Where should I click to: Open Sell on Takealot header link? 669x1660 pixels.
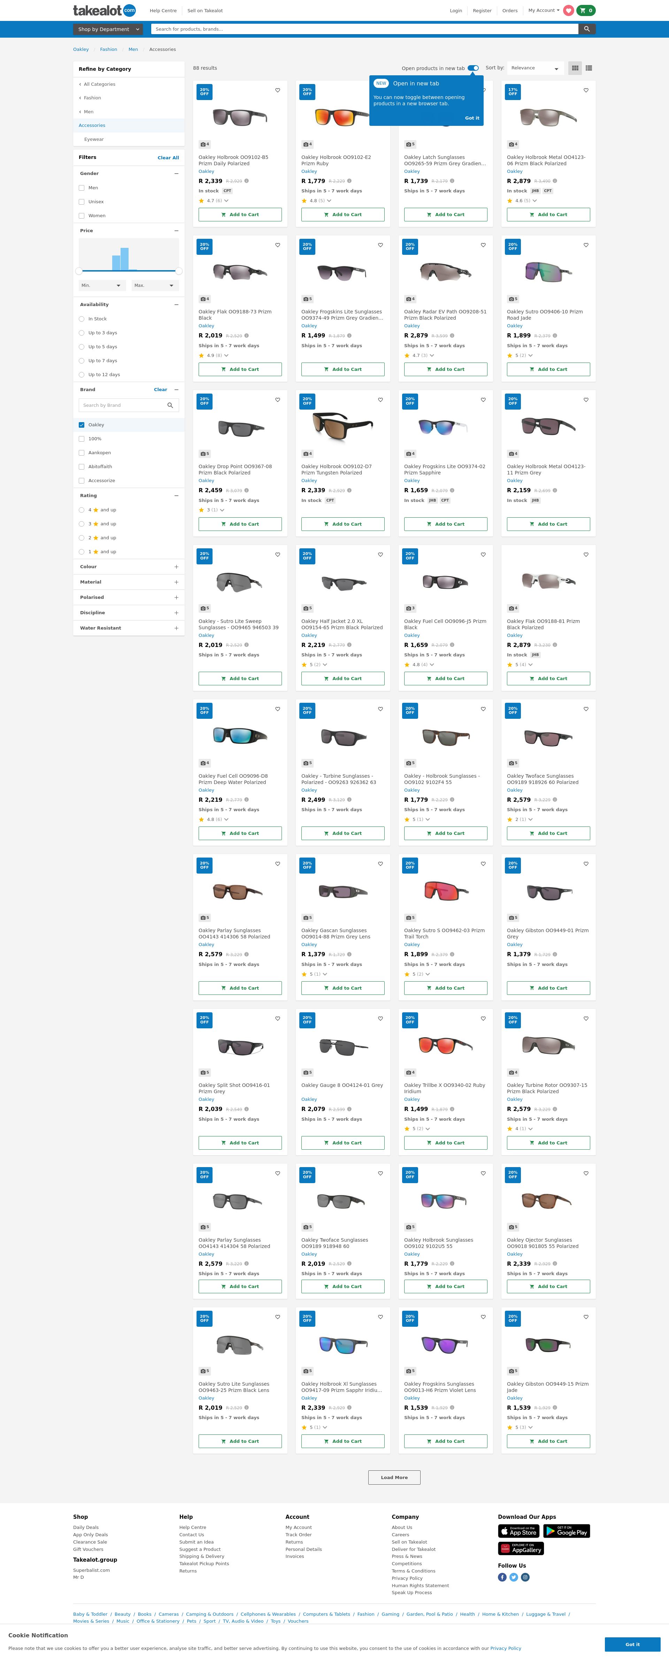tap(205, 10)
